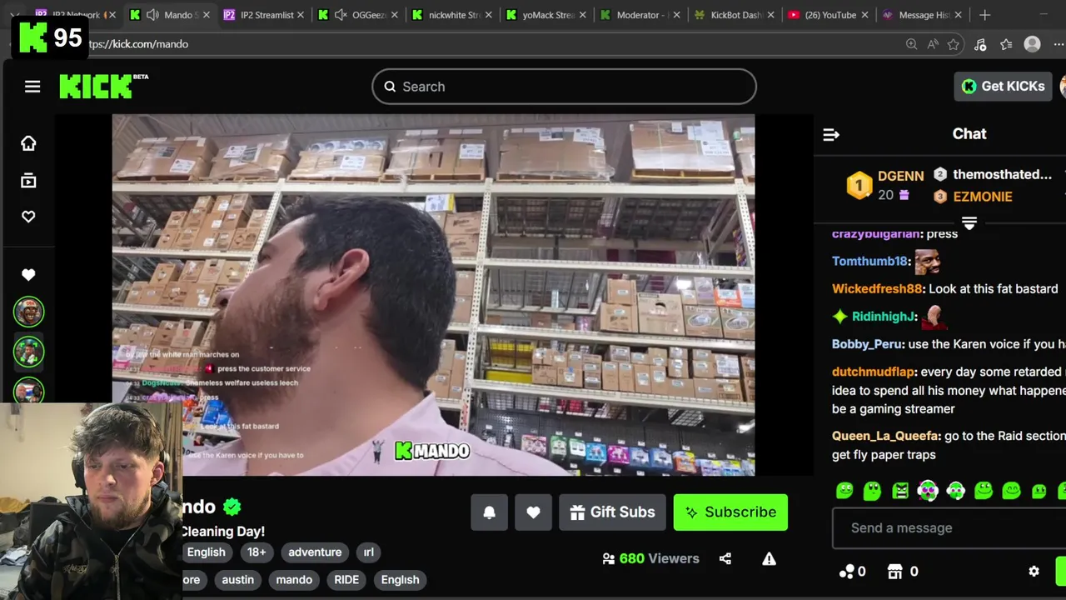Follow Mando with the heart button
Viewport: 1066px width, 600px height.
533,512
